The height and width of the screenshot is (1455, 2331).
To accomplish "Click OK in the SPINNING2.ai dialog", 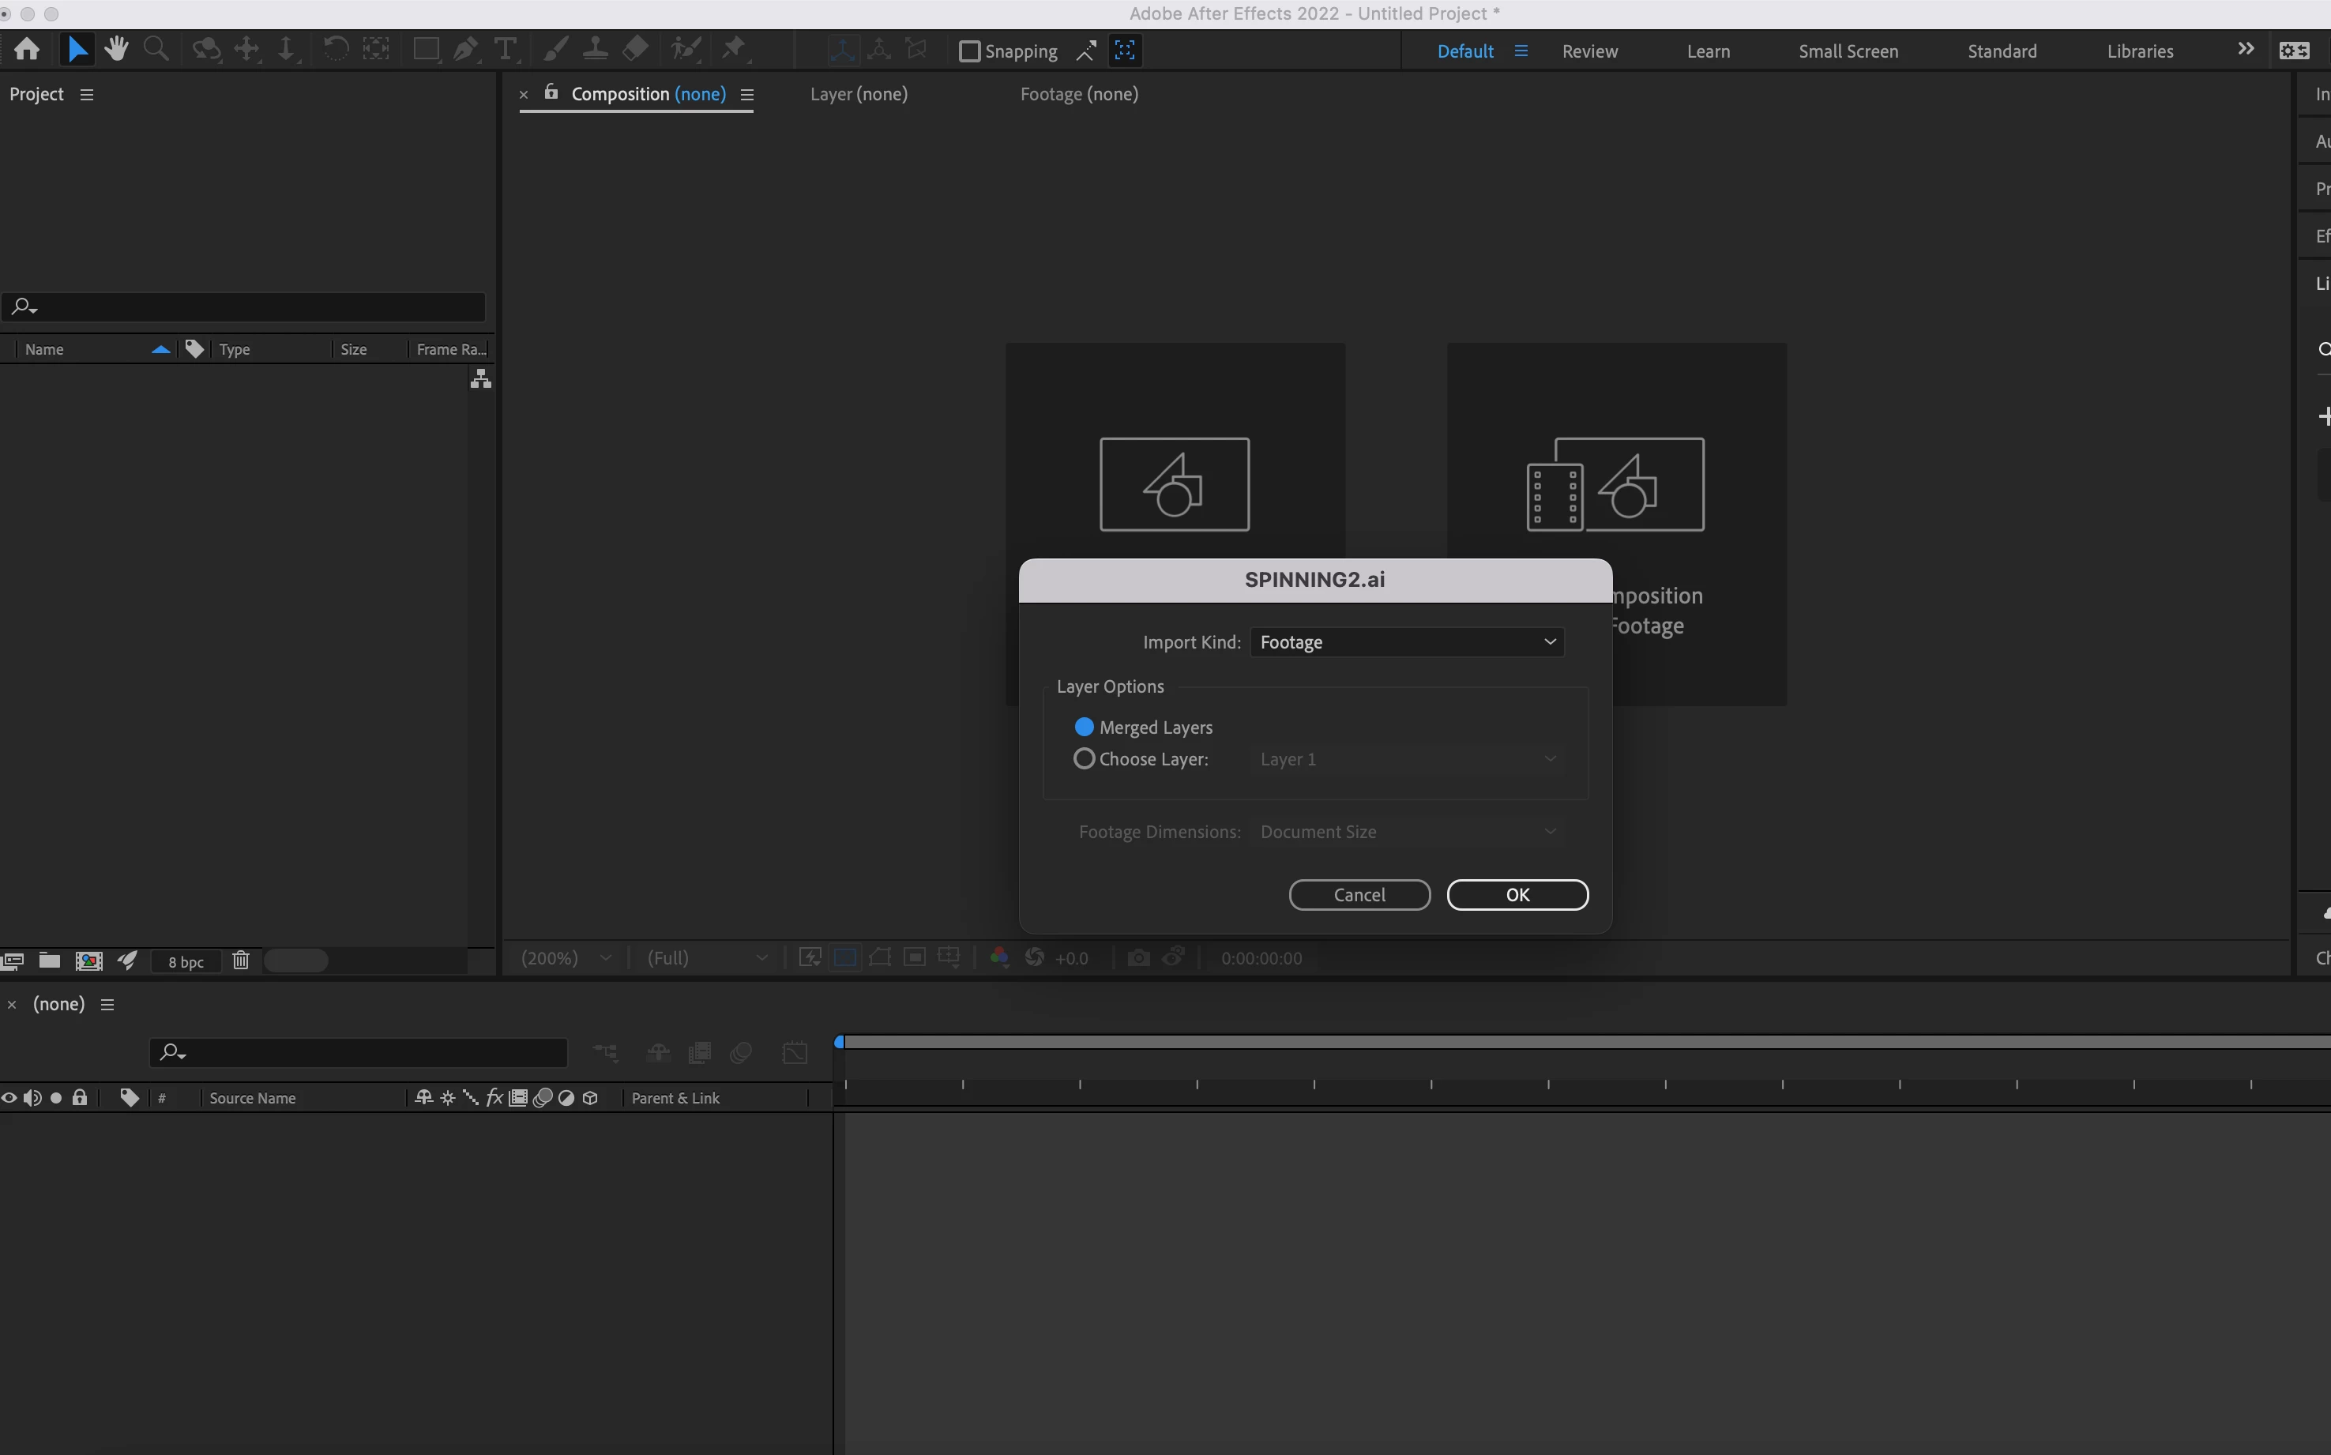I will click(x=1517, y=894).
